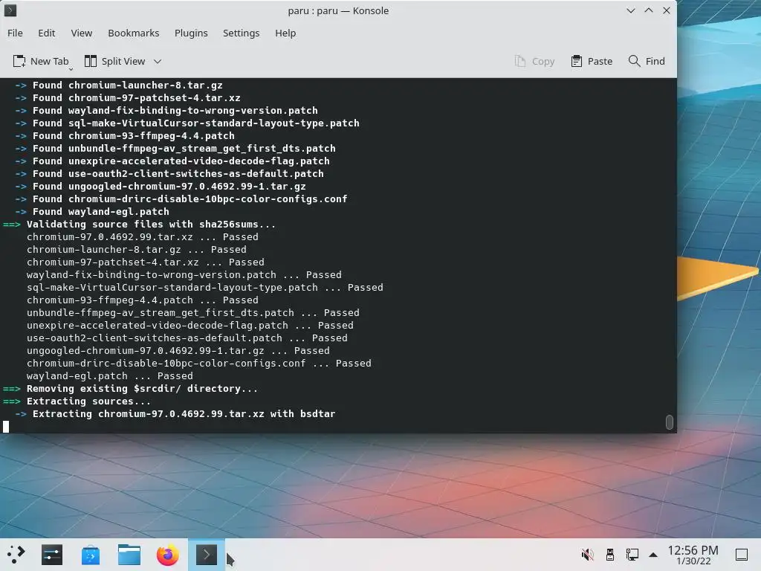The image size is (761, 571).
Task: Open the Edit menu
Action: [46, 33]
